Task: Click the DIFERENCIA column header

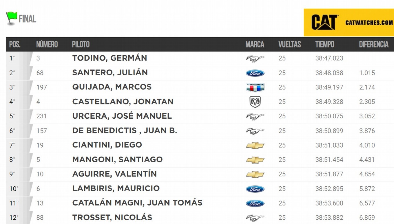Action: tap(374, 44)
